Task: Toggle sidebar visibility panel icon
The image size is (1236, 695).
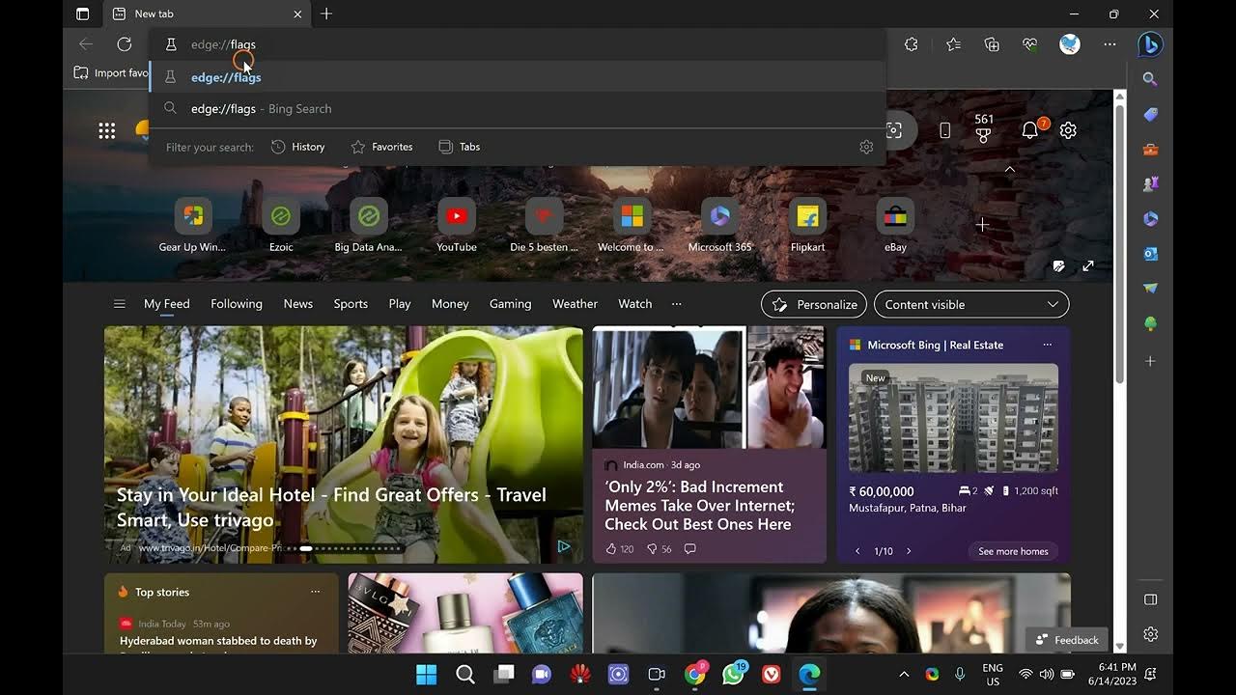Action: click(1150, 599)
